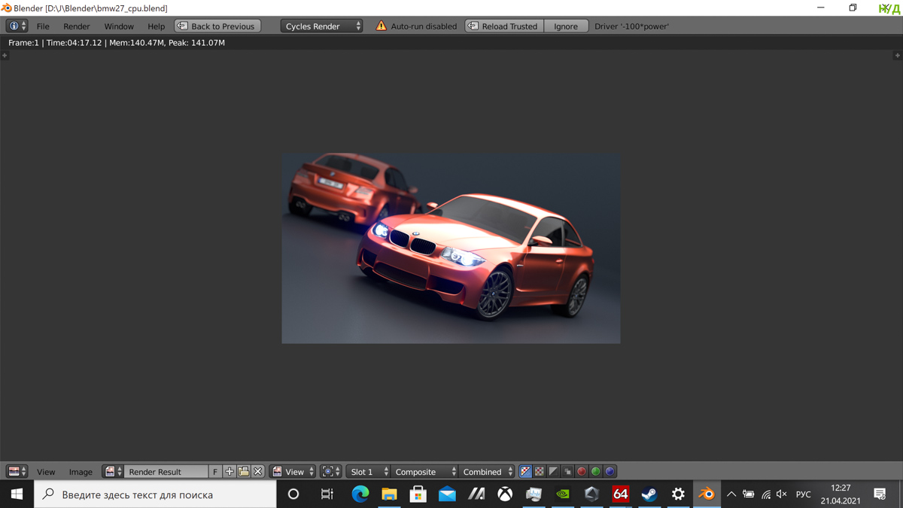Image resolution: width=903 pixels, height=508 pixels.
Task: Select Color and Alpha channel display
Action: (x=525, y=471)
